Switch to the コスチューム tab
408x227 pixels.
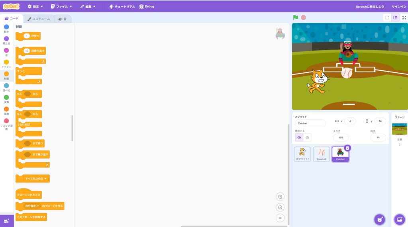(39, 19)
